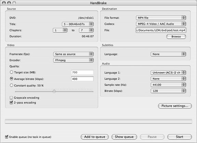Open the audio Bitrate (kbps) dropdown
197x143 pixels.
coord(168,91)
